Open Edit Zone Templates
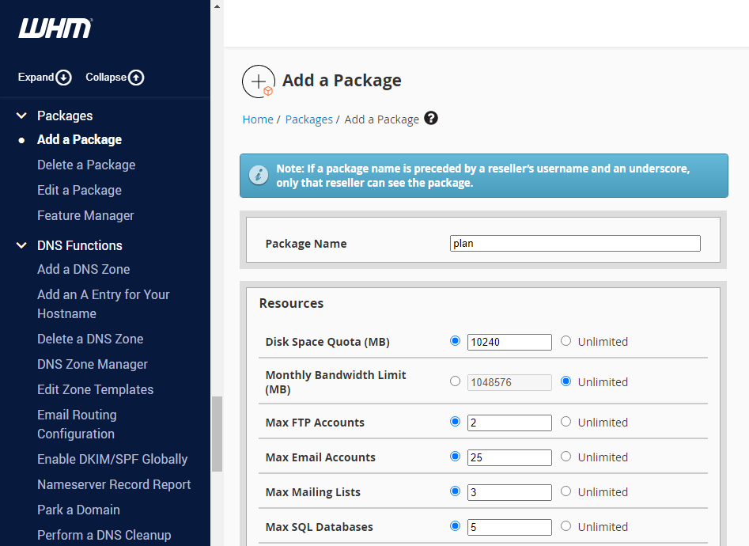The width and height of the screenshot is (749, 546). coord(95,389)
